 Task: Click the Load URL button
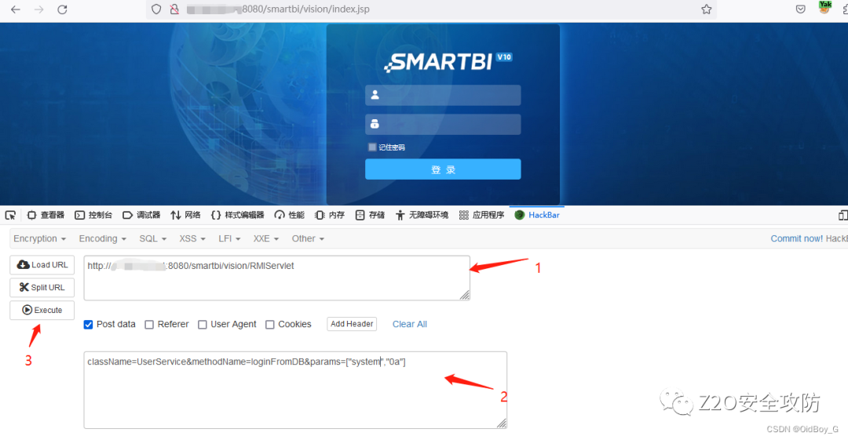pyautogui.click(x=42, y=265)
